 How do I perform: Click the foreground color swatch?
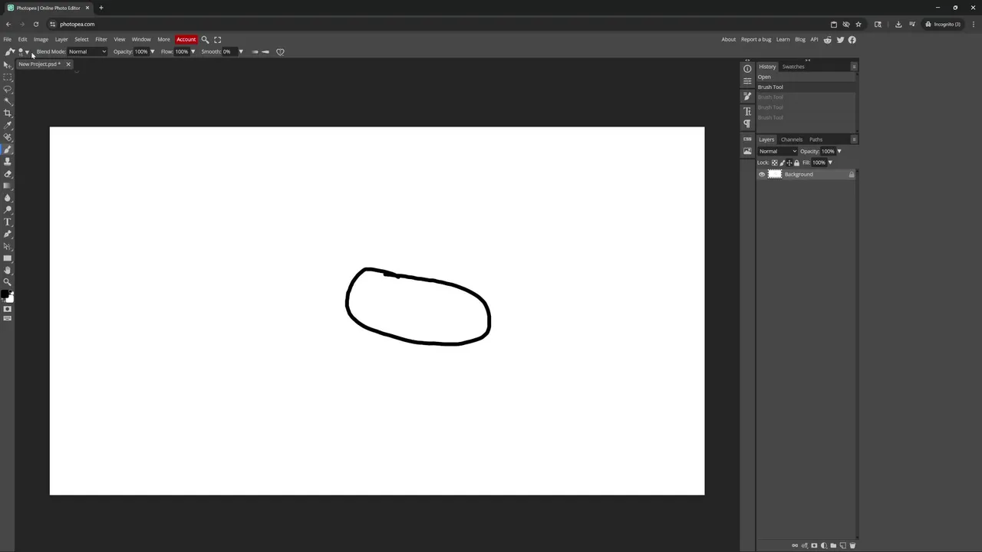click(x=5, y=294)
